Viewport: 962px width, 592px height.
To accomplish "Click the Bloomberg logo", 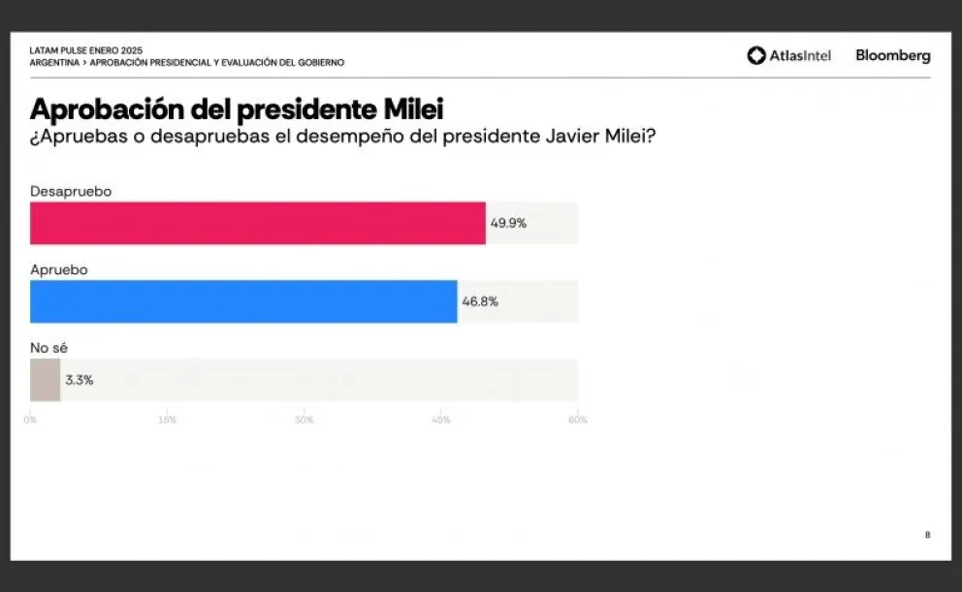I will pyautogui.click(x=892, y=55).
